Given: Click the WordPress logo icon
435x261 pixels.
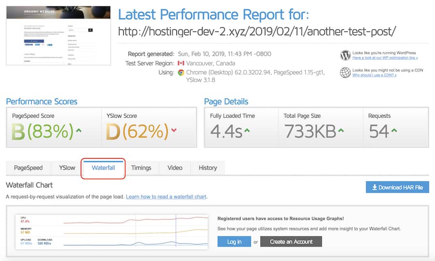Looking at the screenshot, I should coord(345,55).
